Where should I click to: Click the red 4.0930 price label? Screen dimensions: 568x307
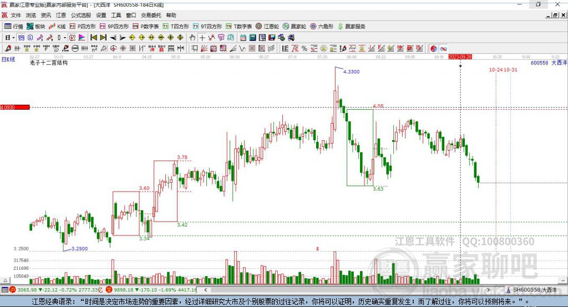15,107
